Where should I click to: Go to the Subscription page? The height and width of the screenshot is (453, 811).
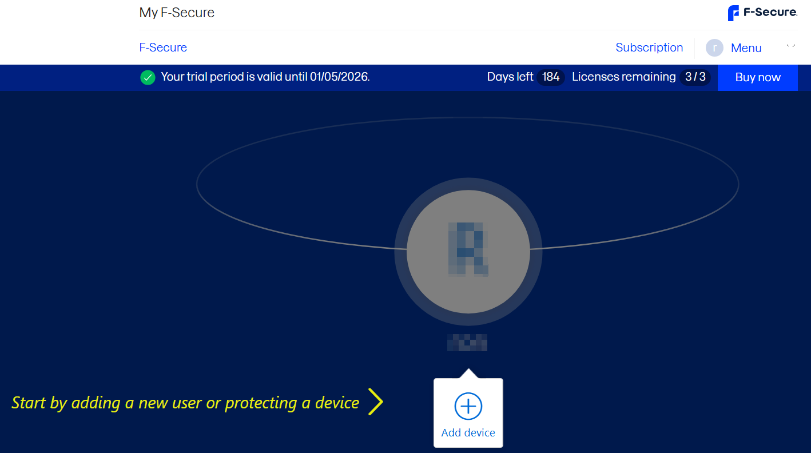tap(649, 47)
